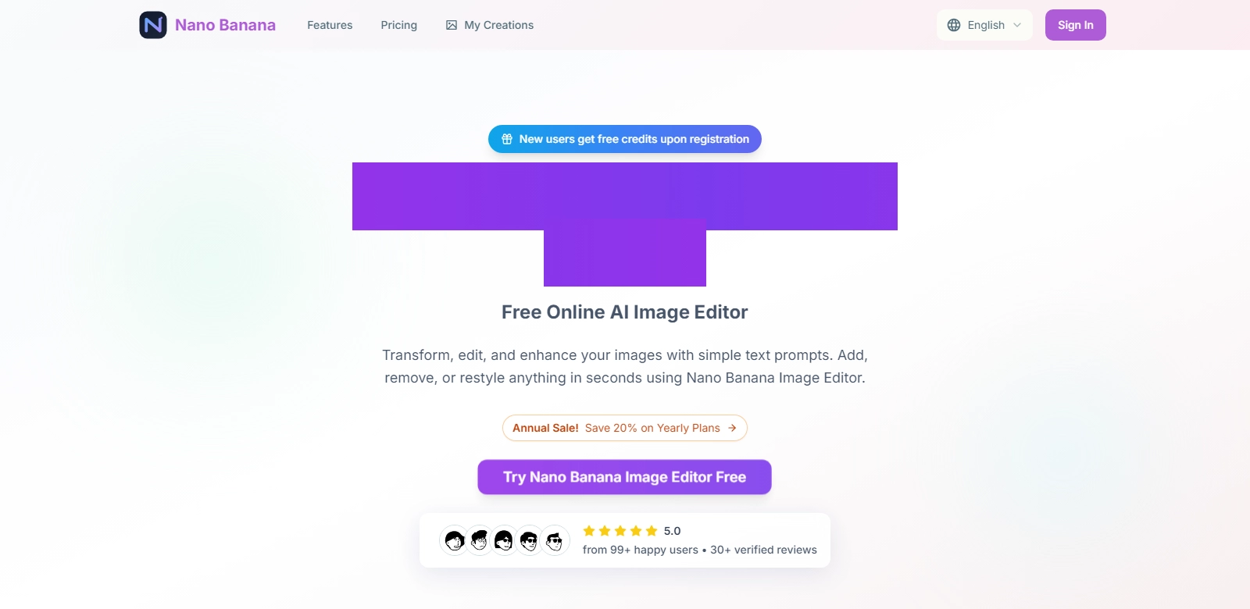1250x609 pixels.
Task: Click the globe icon in language selector
Action: point(954,25)
